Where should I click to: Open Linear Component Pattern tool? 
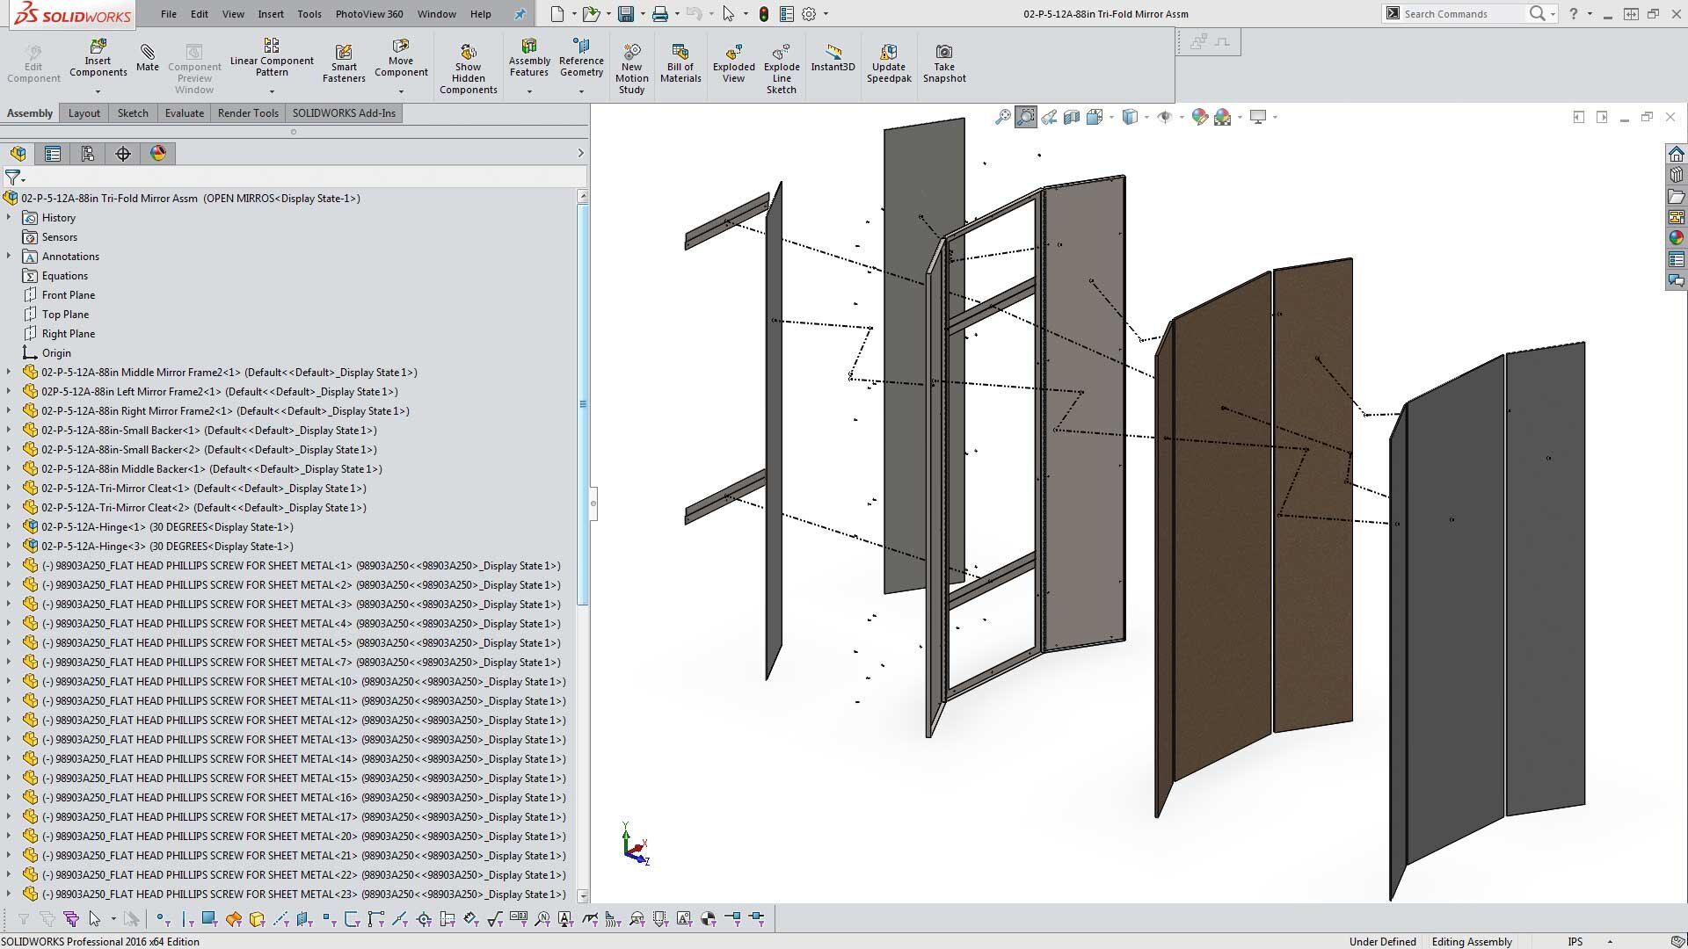[x=272, y=58]
